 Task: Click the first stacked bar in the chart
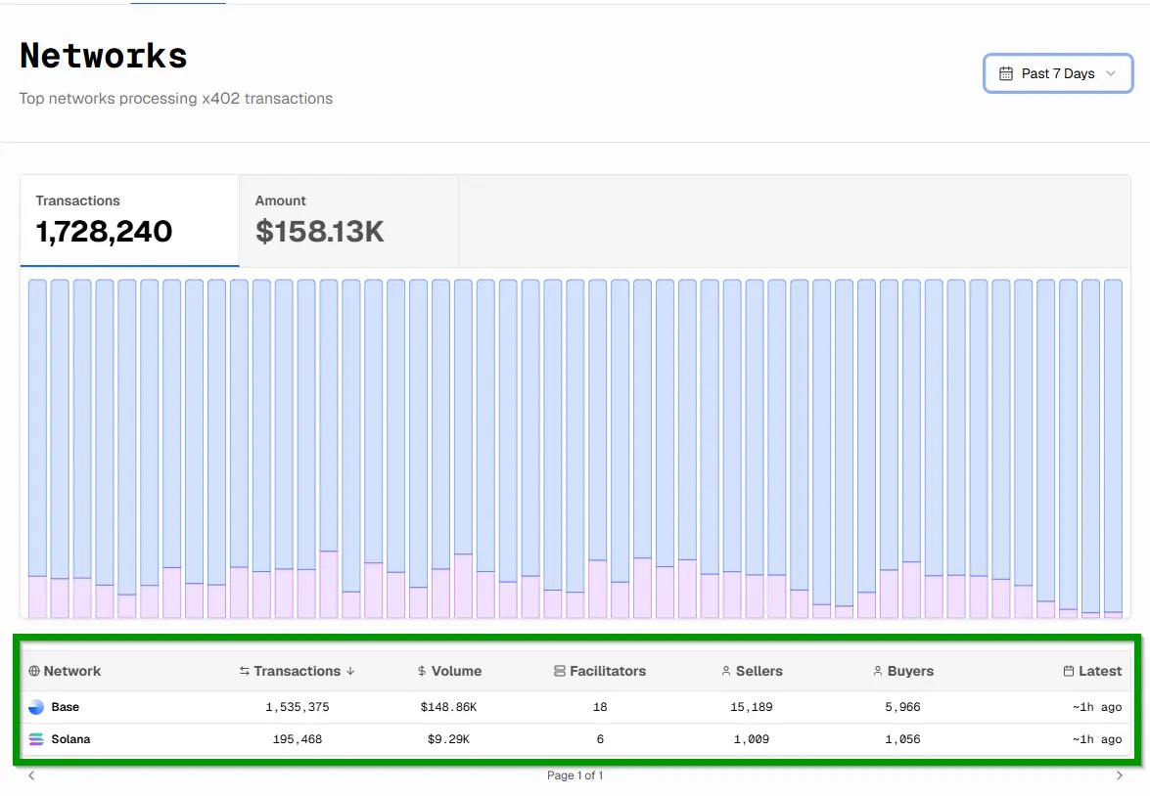tap(37, 449)
